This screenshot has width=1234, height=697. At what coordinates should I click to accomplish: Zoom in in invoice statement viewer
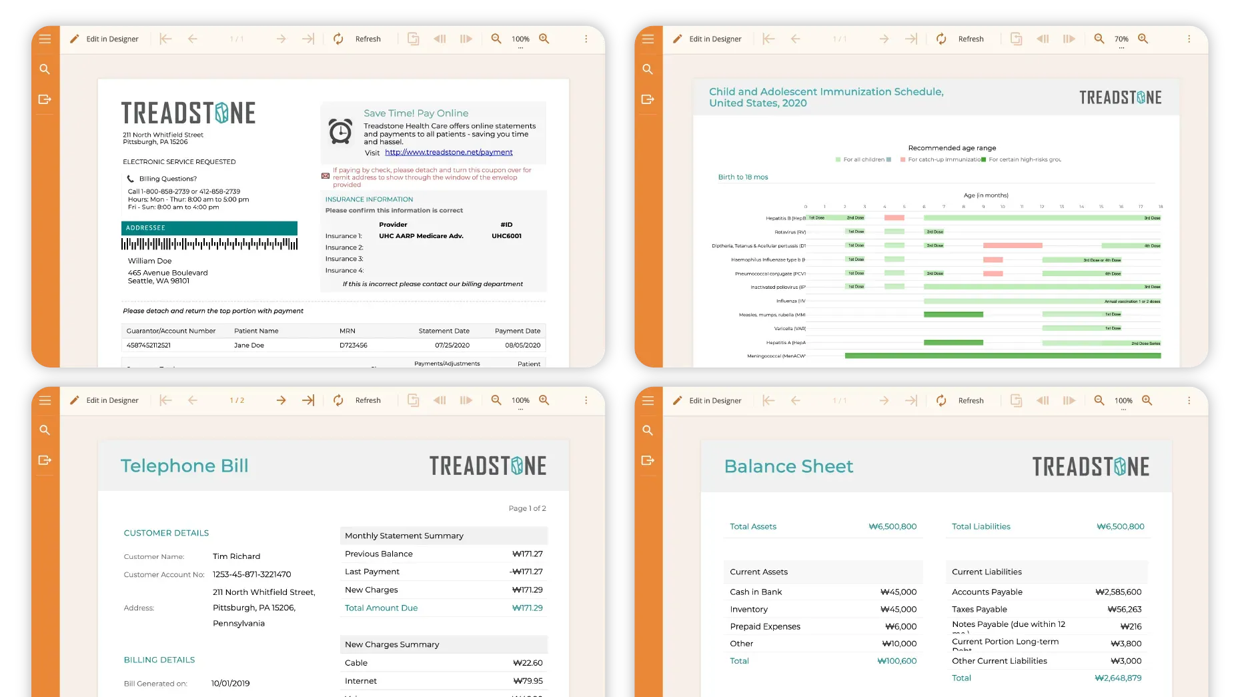tap(544, 39)
